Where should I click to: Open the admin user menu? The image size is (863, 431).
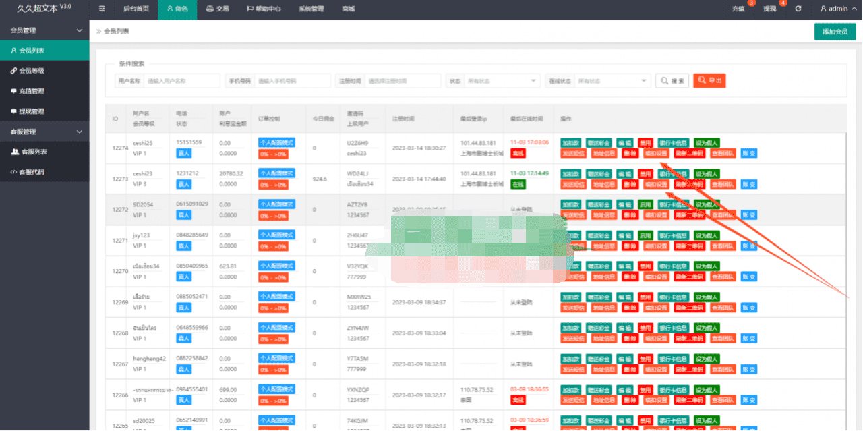pos(834,9)
